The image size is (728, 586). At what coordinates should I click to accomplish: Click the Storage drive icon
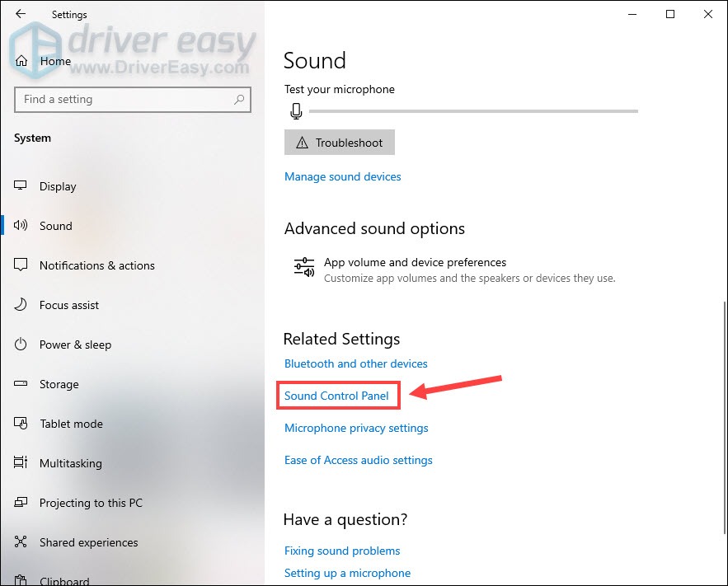click(19, 384)
